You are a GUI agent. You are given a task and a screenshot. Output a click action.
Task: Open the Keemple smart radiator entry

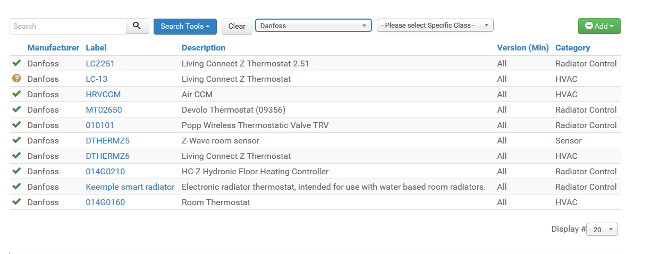click(130, 187)
